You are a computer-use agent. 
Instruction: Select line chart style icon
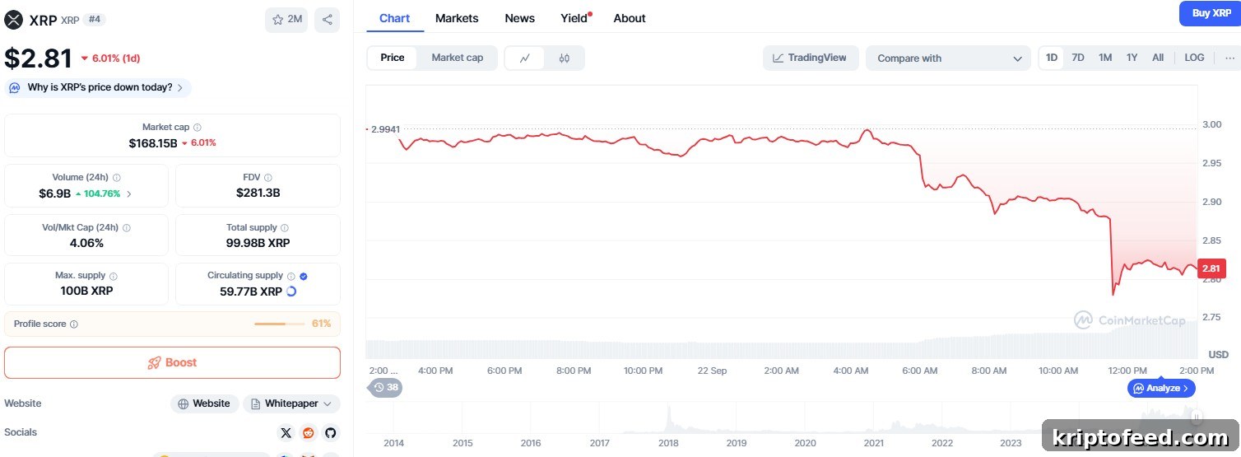pos(525,58)
